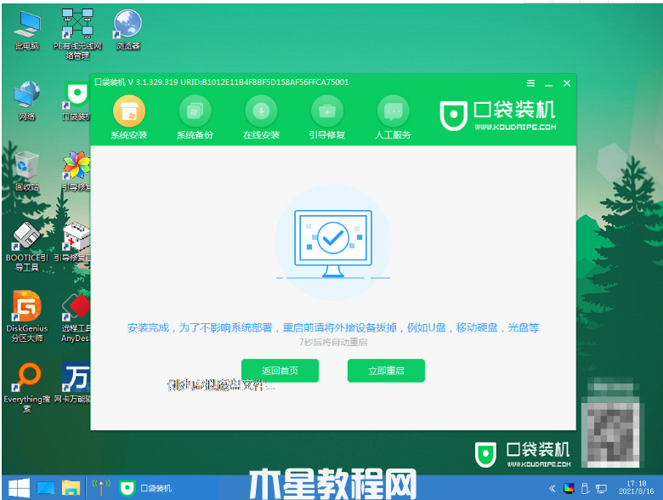Minimize the 口袋装机 window
The height and width of the screenshot is (500, 663).
(x=549, y=83)
